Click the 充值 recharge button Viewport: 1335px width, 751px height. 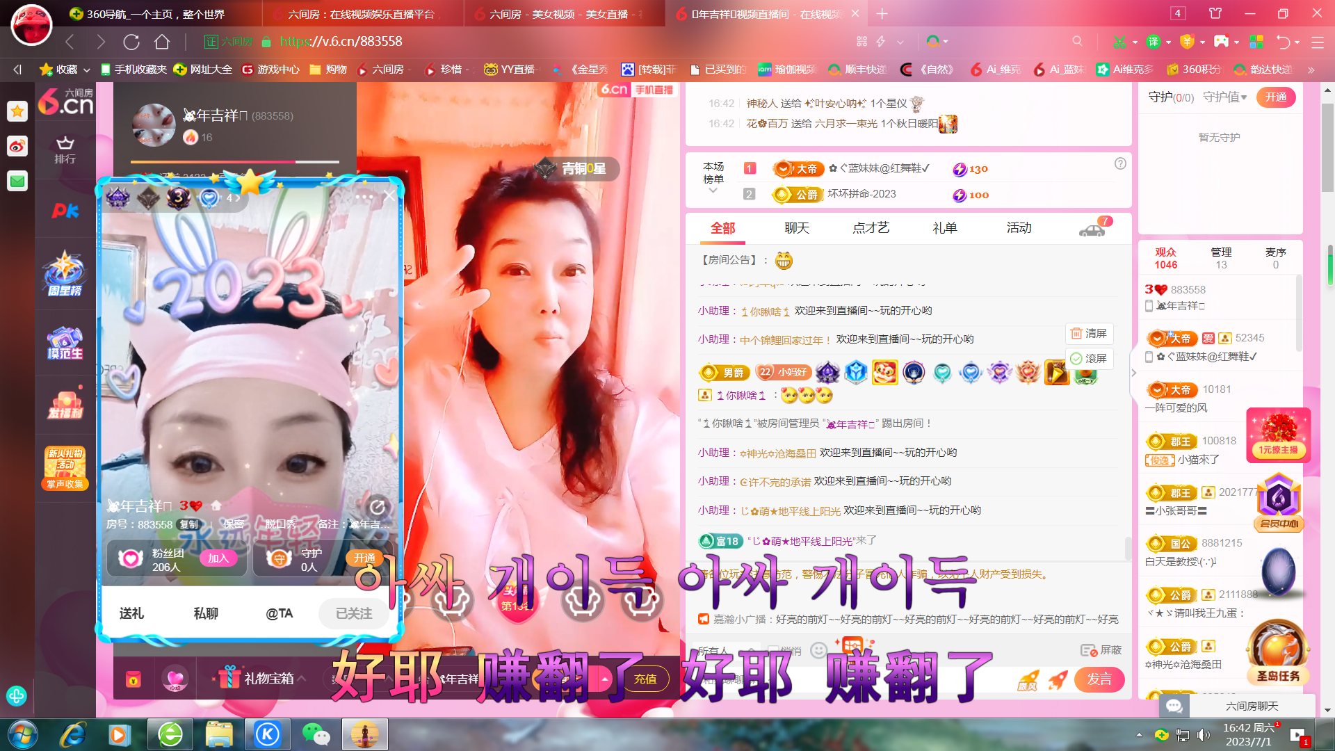point(646,679)
